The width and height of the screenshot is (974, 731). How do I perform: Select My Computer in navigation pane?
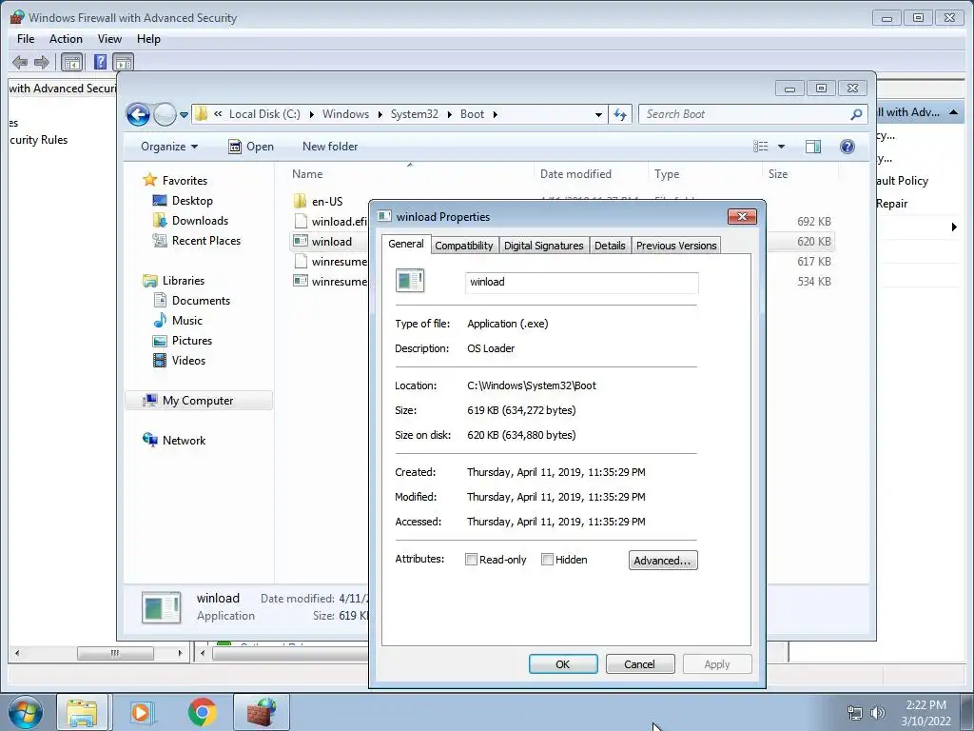click(199, 401)
